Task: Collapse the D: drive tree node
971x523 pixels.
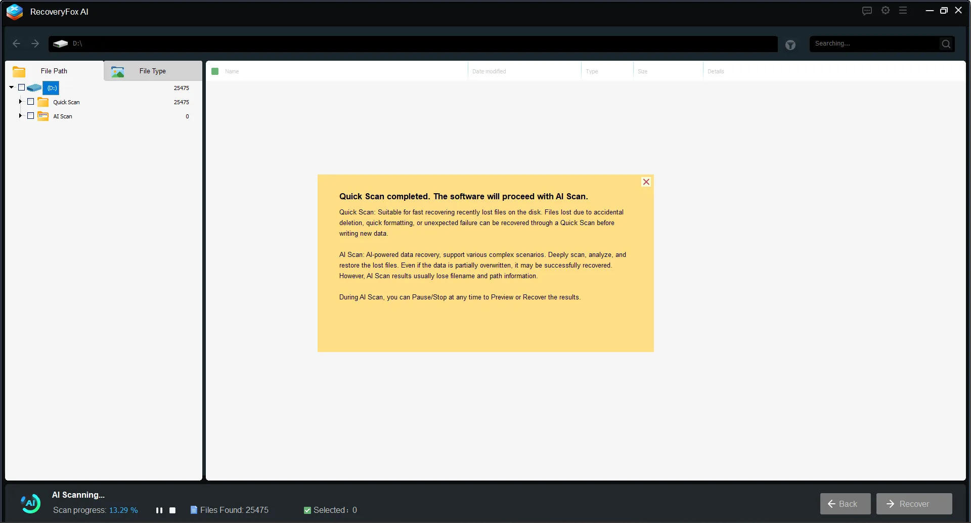Action: pyautogui.click(x=12, y=88)
